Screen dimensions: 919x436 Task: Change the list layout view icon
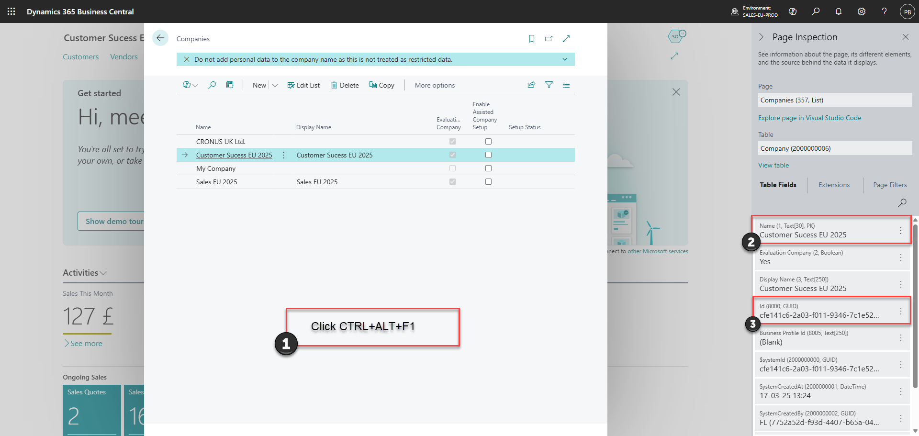566,85
